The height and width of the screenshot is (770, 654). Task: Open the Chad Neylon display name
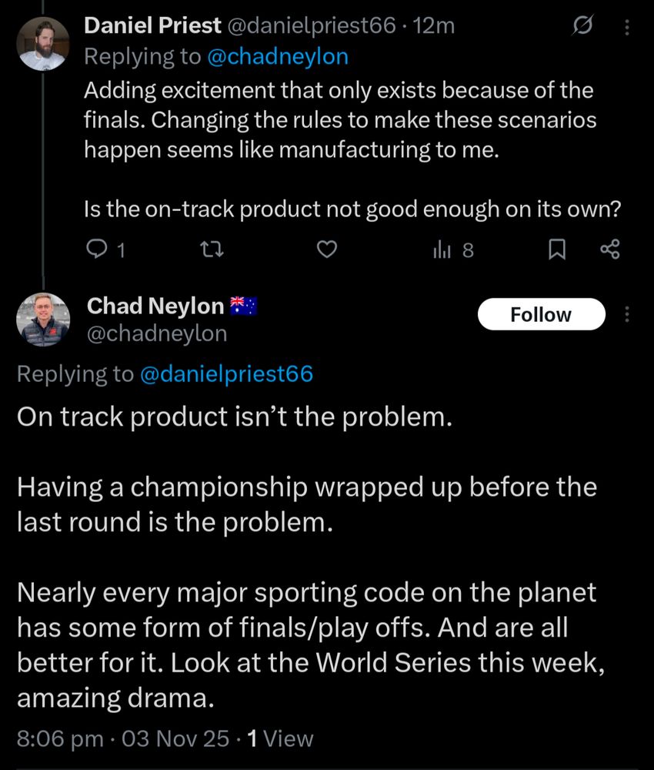[155, 306]
